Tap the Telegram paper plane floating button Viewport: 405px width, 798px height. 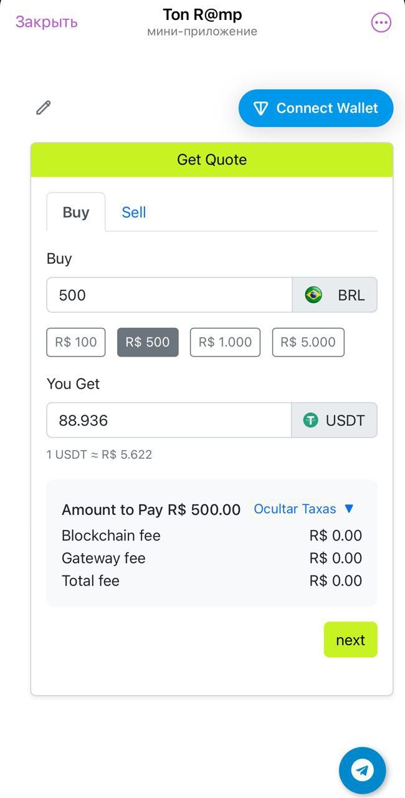pyautogui.click(x=362, y=770)
